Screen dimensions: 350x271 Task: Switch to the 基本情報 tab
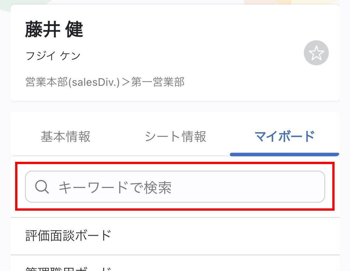coord(66,136)
